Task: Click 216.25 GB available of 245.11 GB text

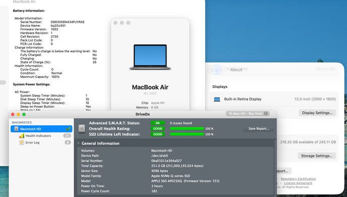Action: [x=308, y=142]
